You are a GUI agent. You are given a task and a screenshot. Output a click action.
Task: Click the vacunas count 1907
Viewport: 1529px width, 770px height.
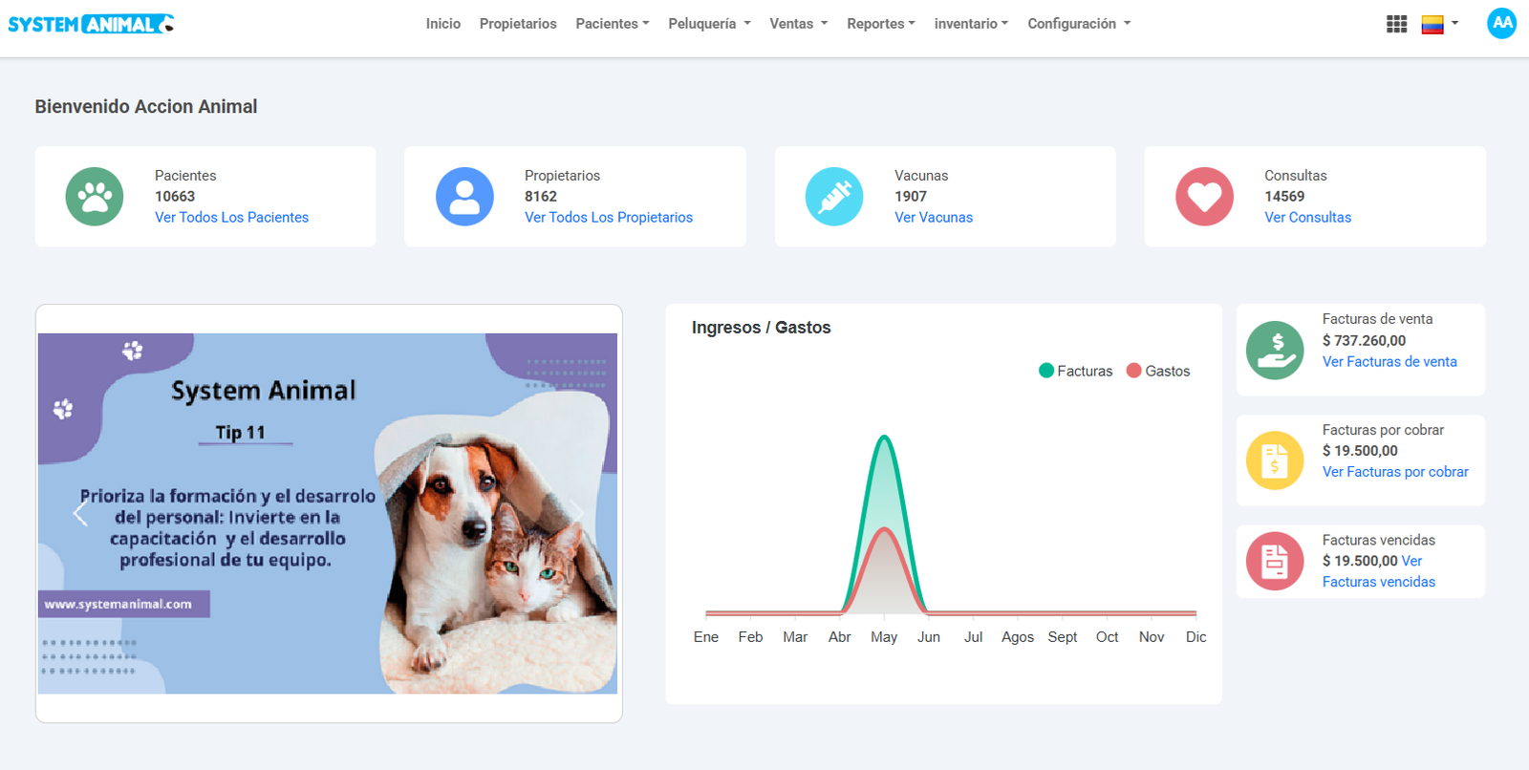[911, 197]
